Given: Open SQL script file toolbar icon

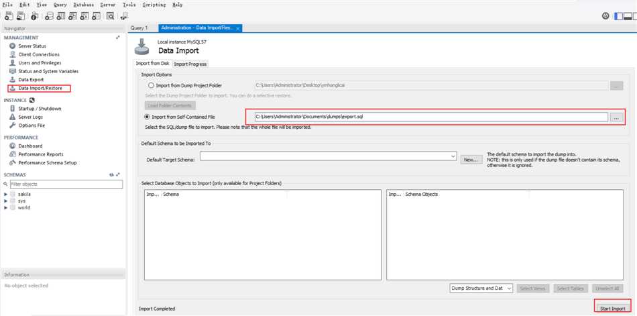Looking at the screenshot, I should click(21, 16).
